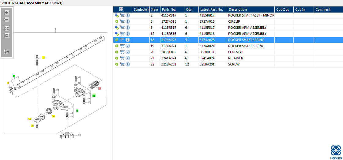
Task: Fit diagram using single square icon
Action: pyautogui.click(x=7, y=35)
